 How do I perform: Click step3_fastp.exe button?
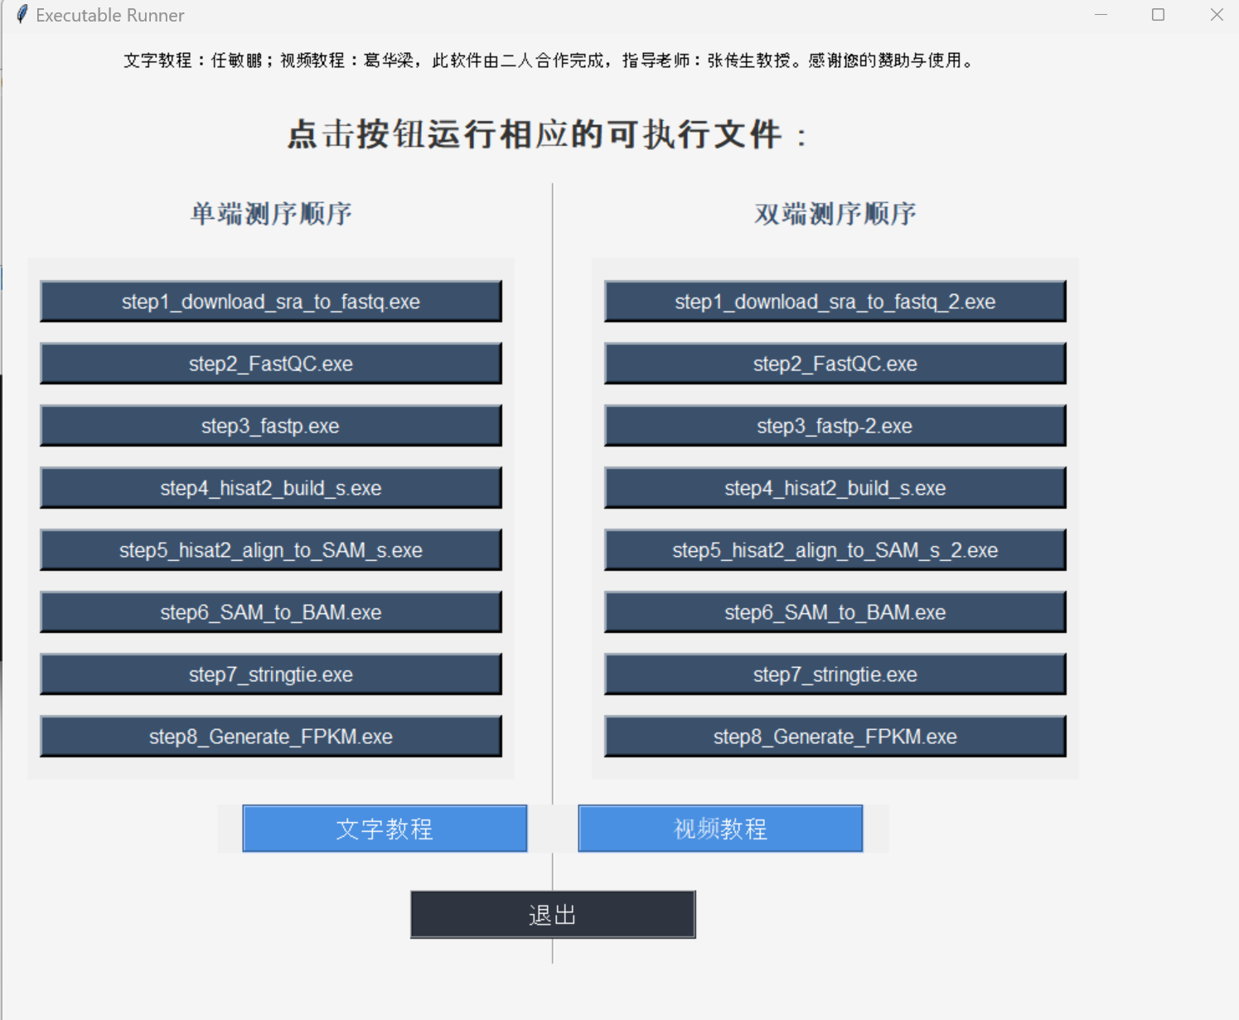coord(270,426)
